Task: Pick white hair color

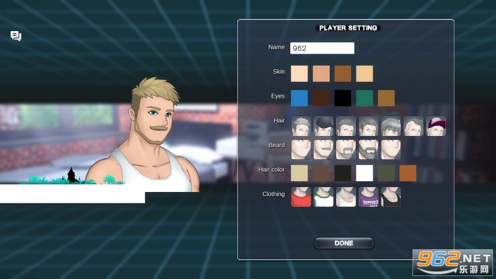Action: (364, 173)
